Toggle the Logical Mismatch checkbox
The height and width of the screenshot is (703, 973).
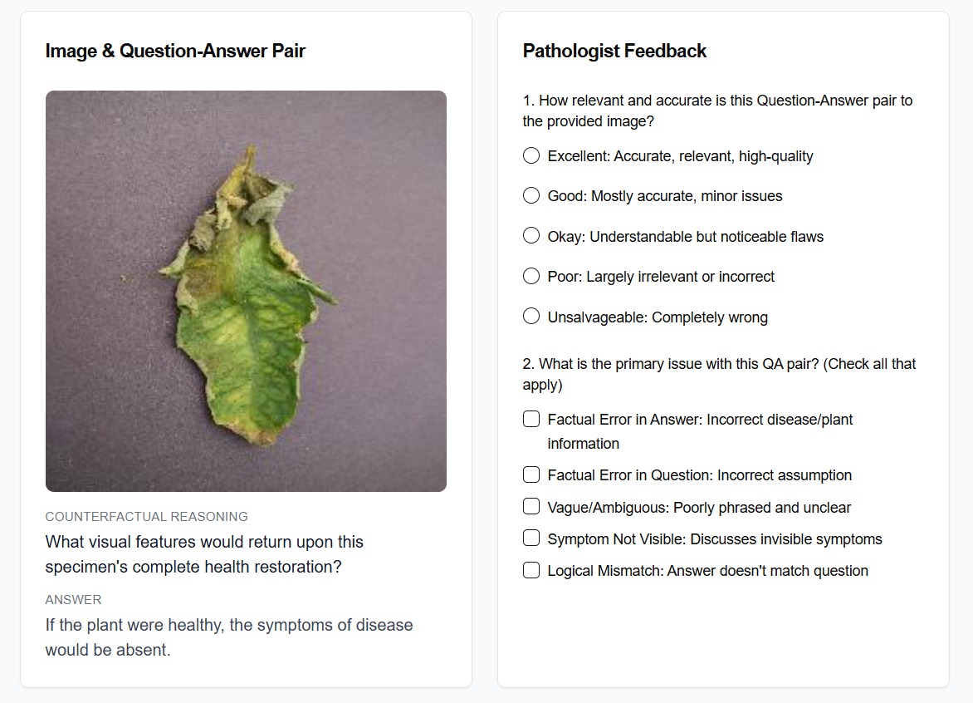click(x=531, y=570)
